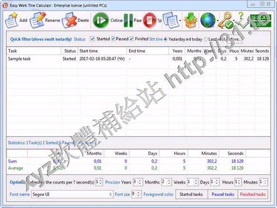Click the Add task icon
The image size is (277, 208).
[11, 20]
